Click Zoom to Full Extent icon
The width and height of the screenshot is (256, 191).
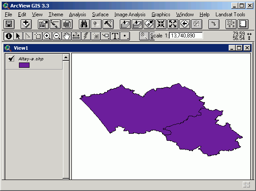click(x=125, y=24)
